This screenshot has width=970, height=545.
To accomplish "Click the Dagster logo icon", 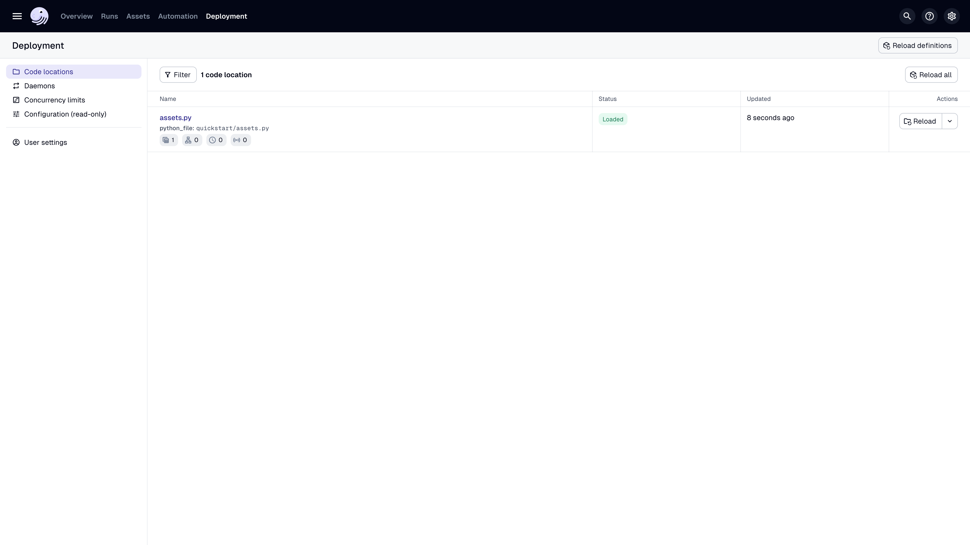I will pos(39,16).
